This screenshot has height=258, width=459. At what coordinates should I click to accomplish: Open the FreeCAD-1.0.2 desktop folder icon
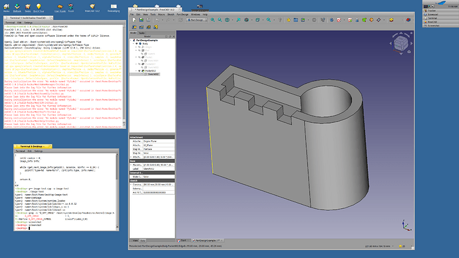coord(92,7)
